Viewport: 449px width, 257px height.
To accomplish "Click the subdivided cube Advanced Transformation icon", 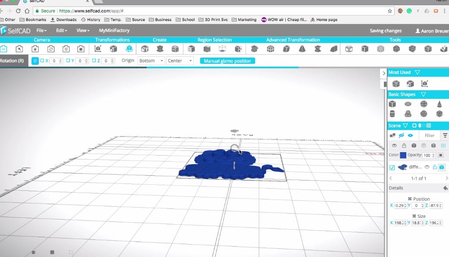I will coord(270,49).
